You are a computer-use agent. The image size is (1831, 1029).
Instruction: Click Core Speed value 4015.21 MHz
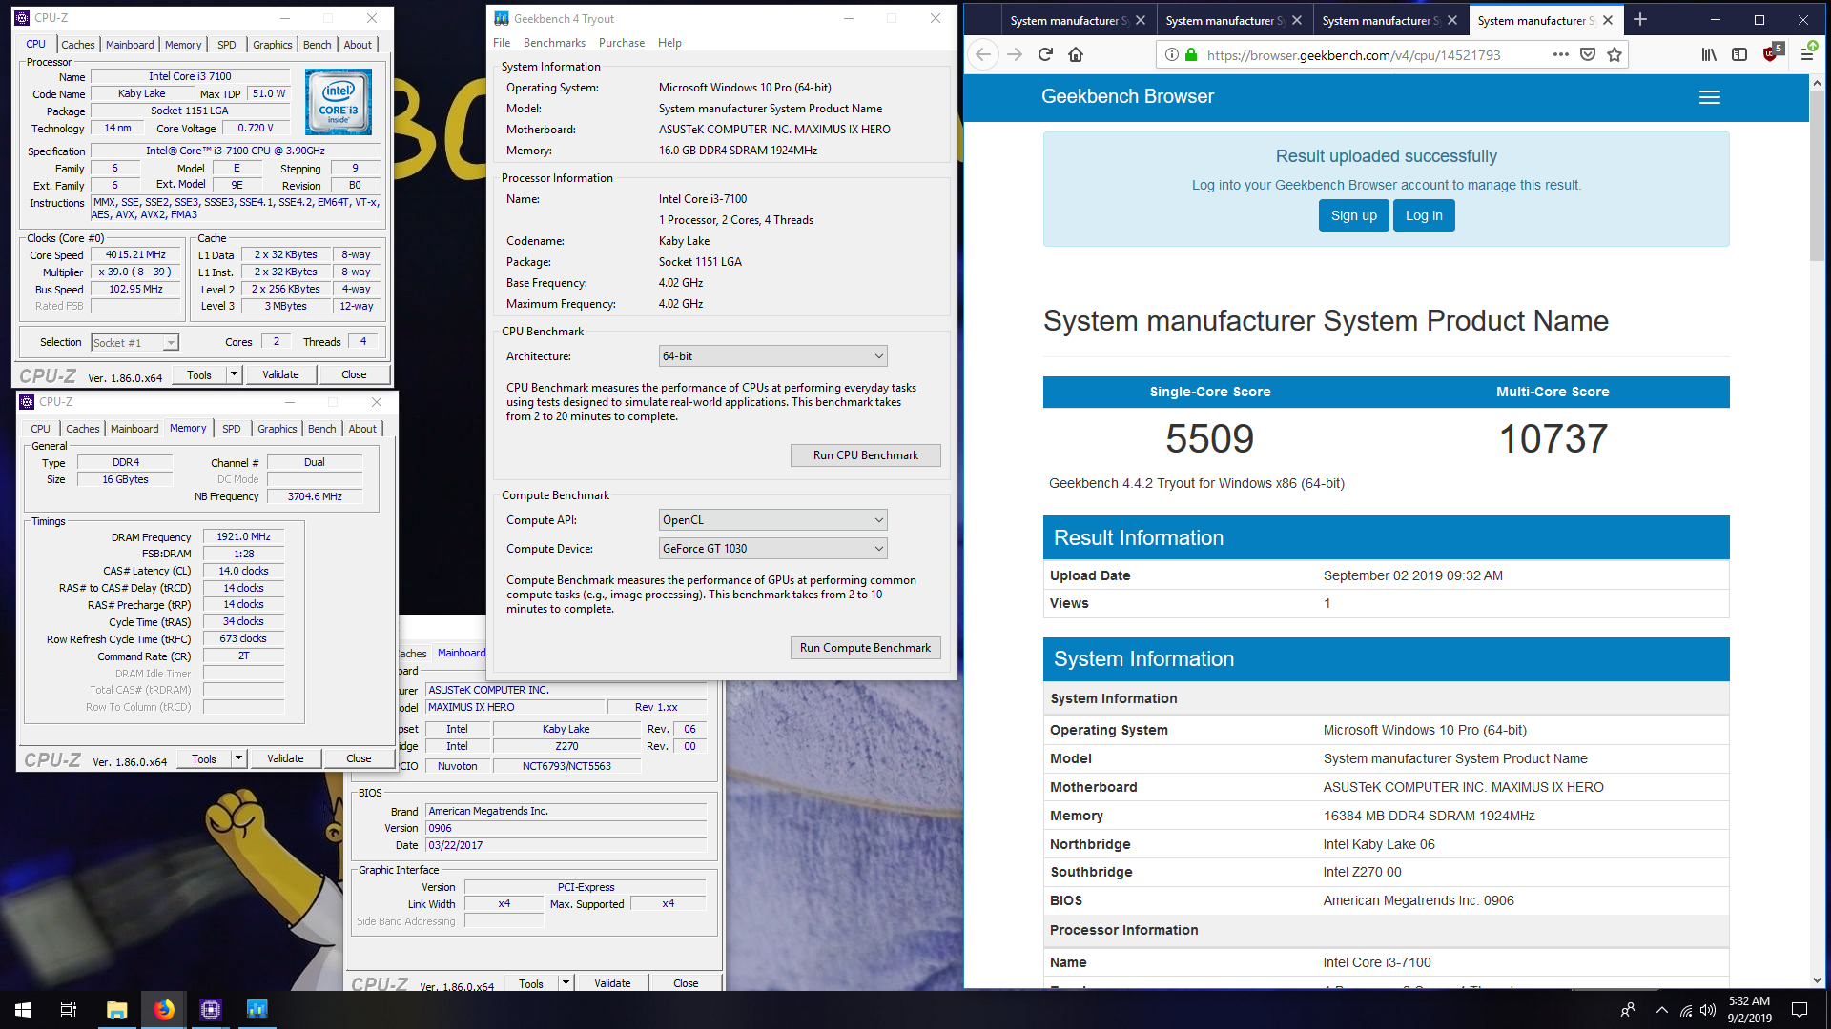click(x=135, y=255)
